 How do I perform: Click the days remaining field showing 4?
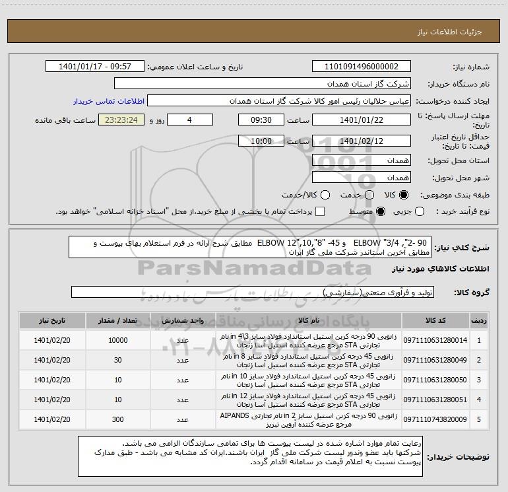click(x=190, y=120)
